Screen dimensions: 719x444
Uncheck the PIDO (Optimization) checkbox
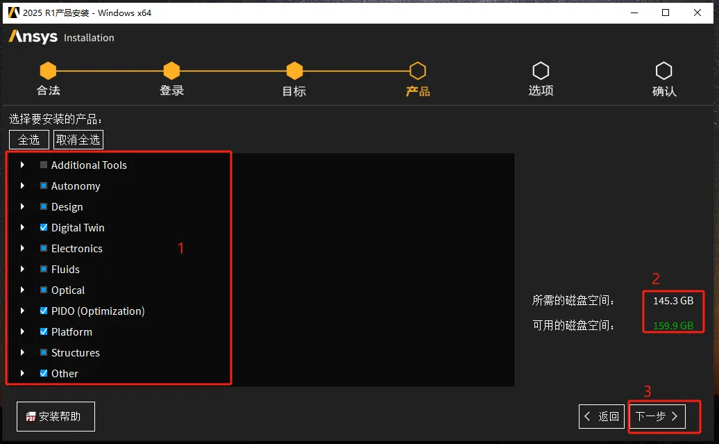point(44,311)
